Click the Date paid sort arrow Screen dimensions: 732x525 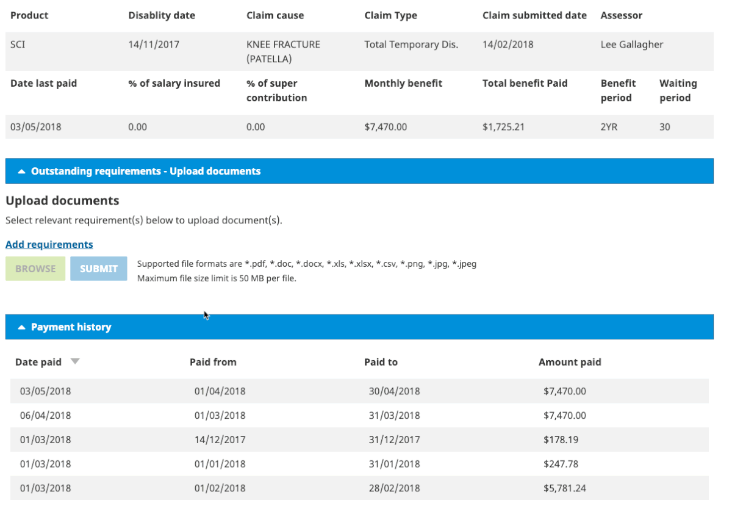74,361
